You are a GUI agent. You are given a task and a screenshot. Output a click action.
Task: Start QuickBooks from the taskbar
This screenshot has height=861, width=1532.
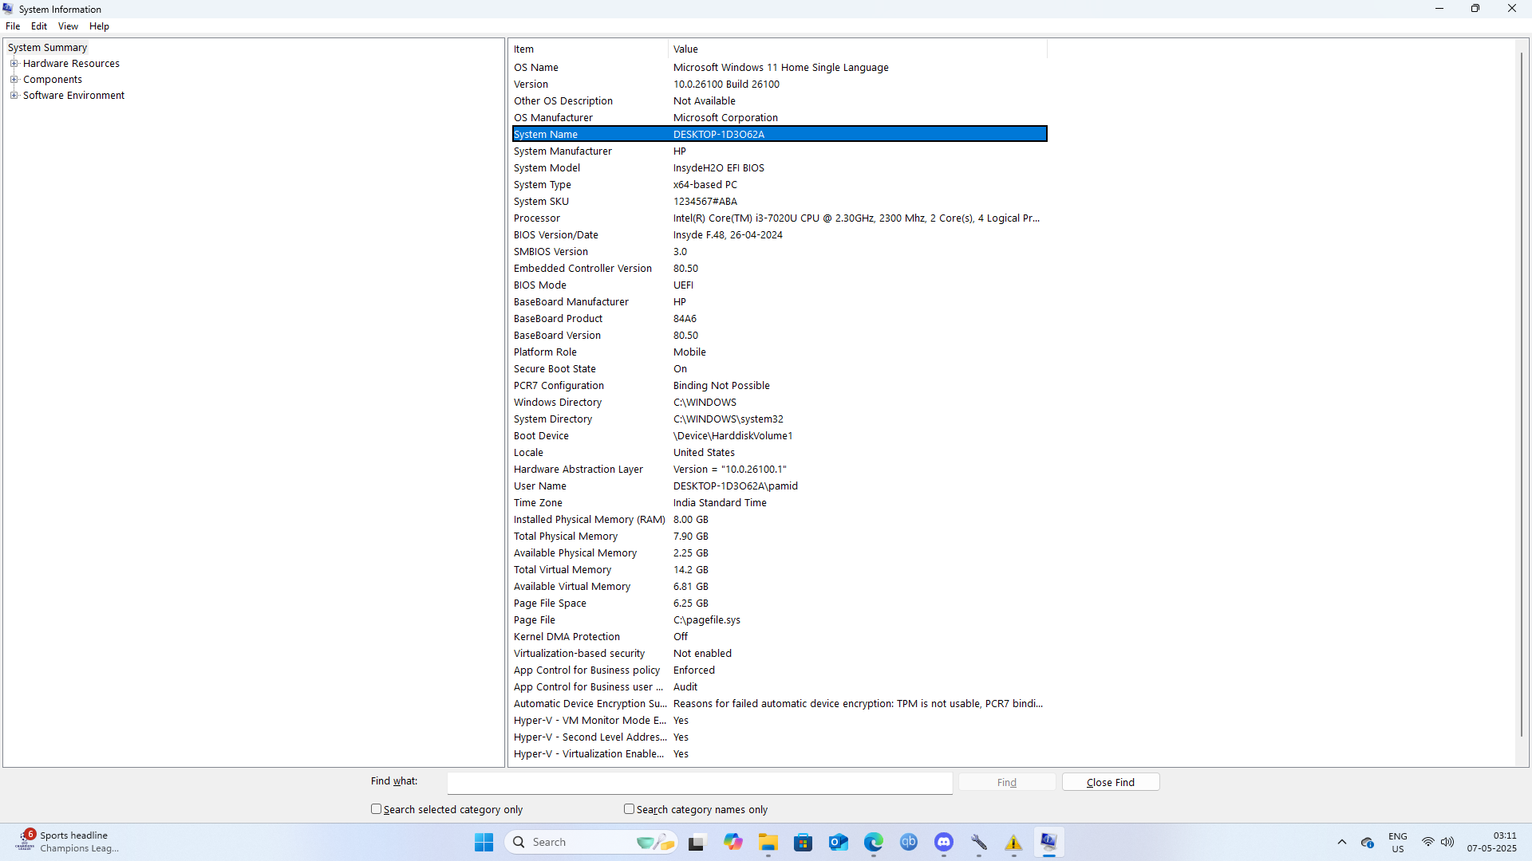coord(909,842)
